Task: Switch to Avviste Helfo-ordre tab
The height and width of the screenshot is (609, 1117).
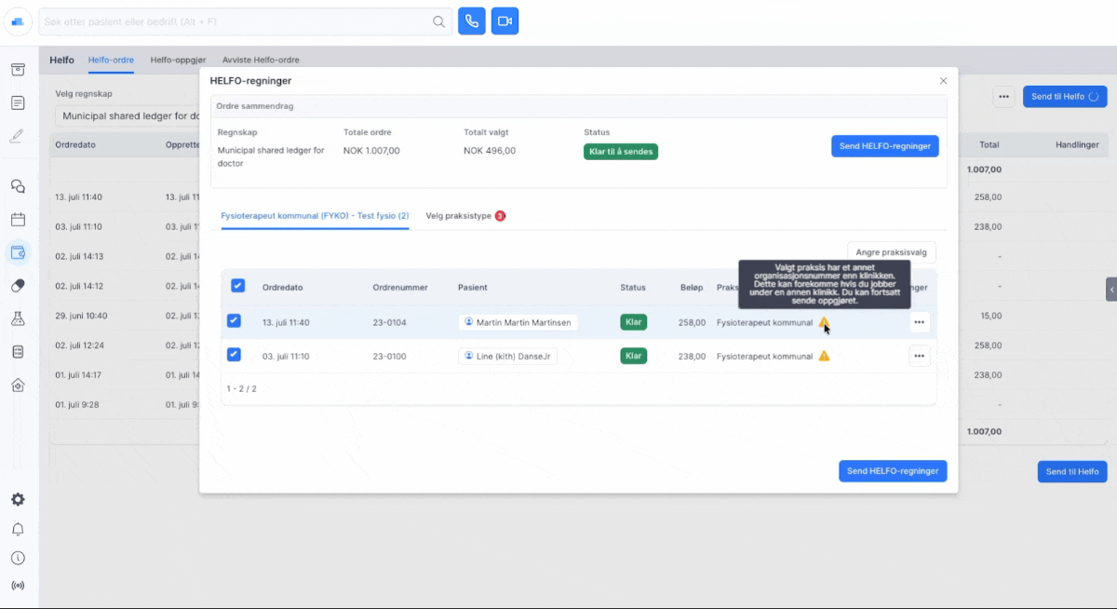Action: pyautogui.click(x=261, y=60)
